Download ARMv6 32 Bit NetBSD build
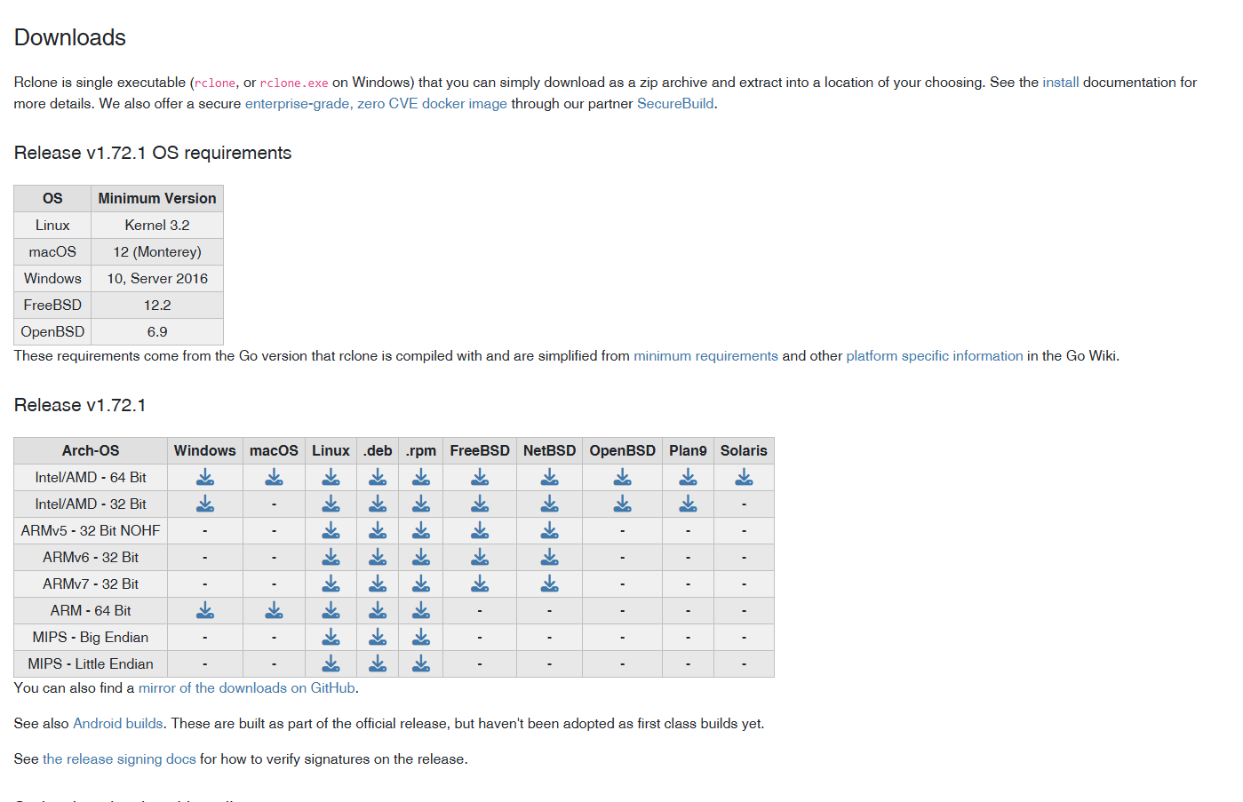Image resolution: width=1243 pixels, height=802 pixels. point(550,557)
